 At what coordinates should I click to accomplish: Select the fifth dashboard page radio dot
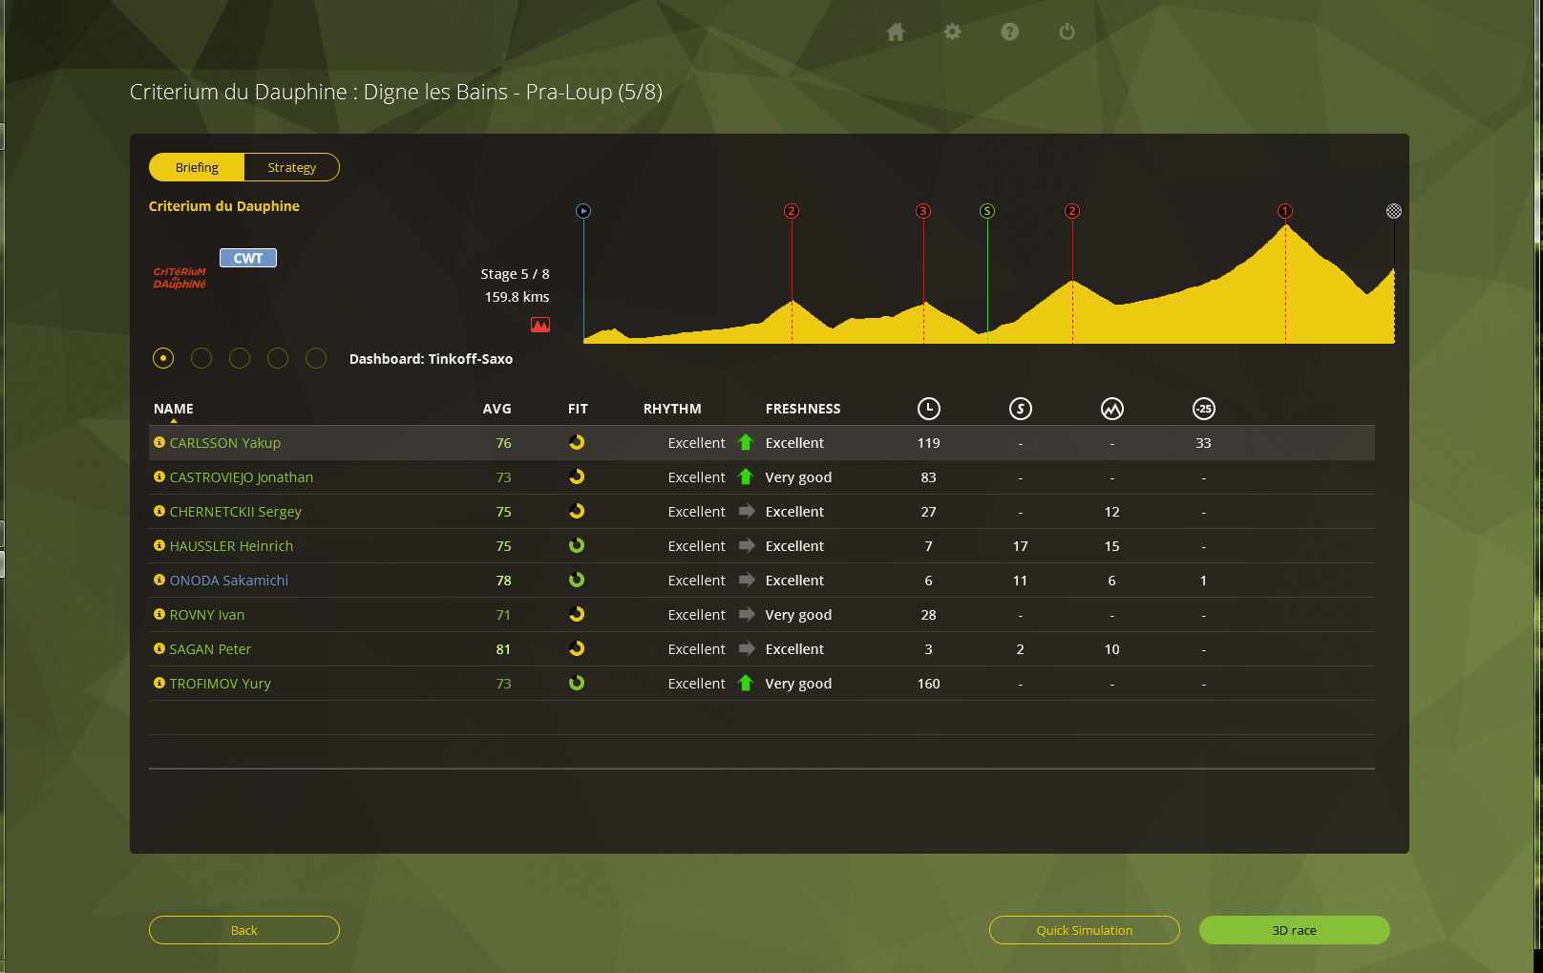[316, 358]
